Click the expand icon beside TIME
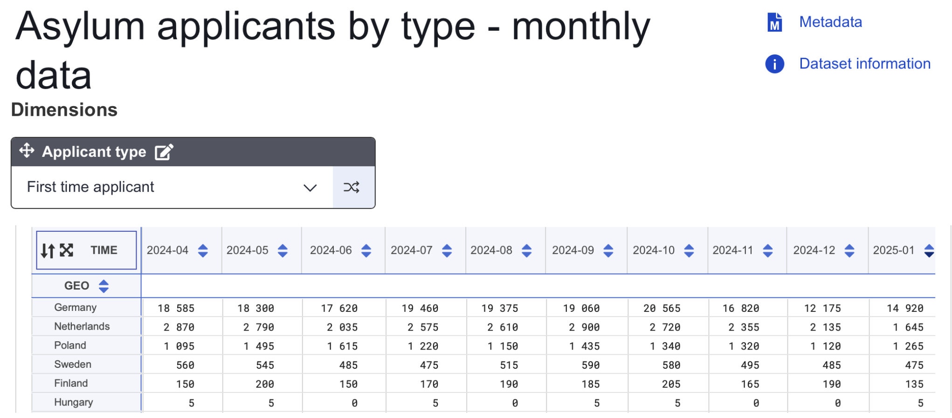 [x=67, y=250]
